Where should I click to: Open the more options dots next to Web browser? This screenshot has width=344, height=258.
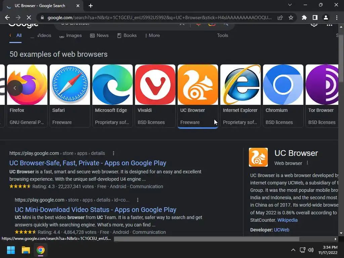pos(307,163)
